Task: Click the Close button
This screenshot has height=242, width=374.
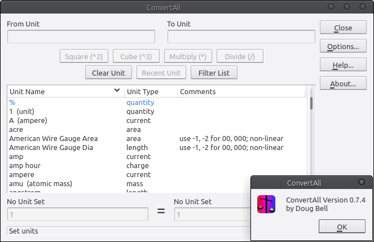Action: 343,28
